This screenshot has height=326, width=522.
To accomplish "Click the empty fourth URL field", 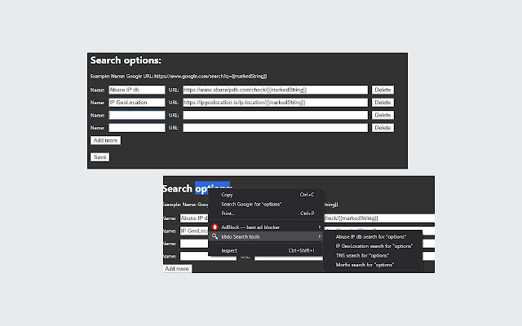I will (276, 128).
